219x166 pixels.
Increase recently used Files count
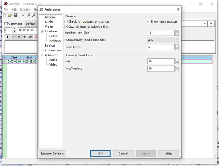177,60
